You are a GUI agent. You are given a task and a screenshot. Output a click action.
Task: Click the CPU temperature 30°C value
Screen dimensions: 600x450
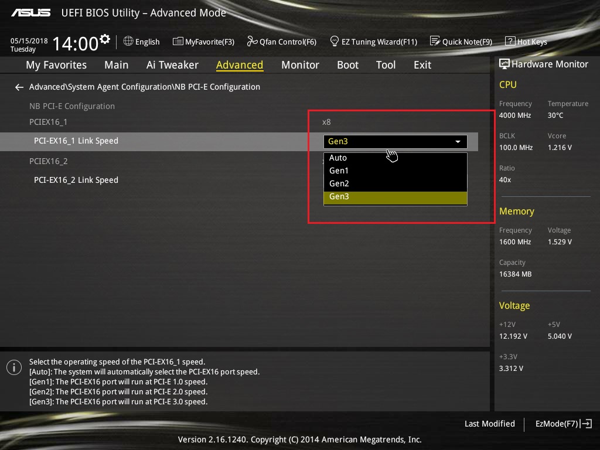coord(555,115)
